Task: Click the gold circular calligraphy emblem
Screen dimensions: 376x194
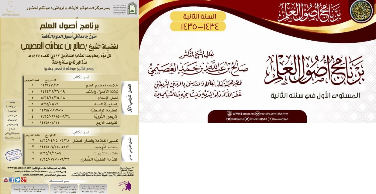Action: tap(361, 11)
